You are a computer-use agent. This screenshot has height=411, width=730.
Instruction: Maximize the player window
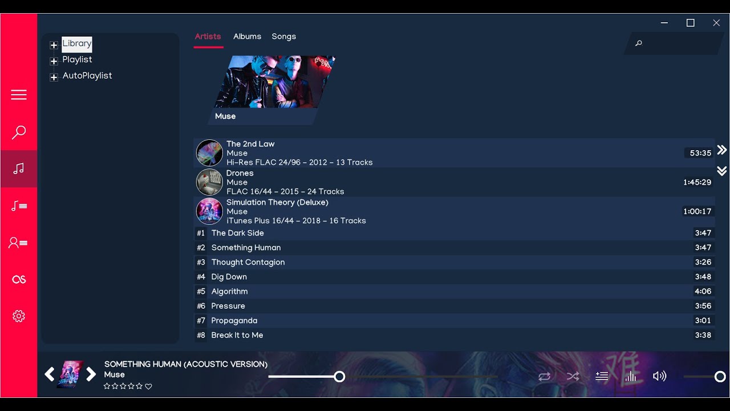(x=690, y=23)
